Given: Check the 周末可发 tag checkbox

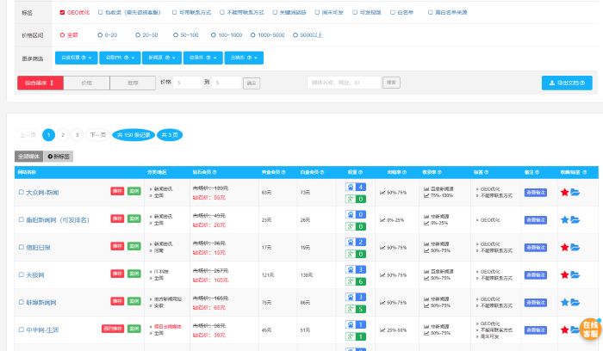Looking at the screenshot, I should 317,12.
